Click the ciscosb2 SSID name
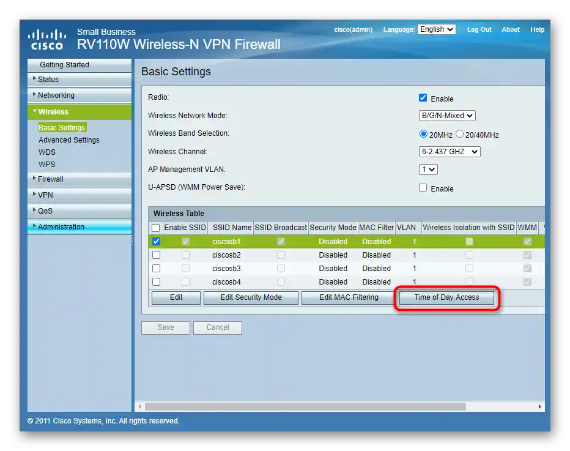The width and height of the screenshot is (570, 451). point(226,255)
